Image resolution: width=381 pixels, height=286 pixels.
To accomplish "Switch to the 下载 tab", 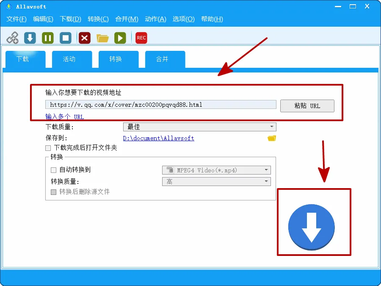I will pos(25,59).
